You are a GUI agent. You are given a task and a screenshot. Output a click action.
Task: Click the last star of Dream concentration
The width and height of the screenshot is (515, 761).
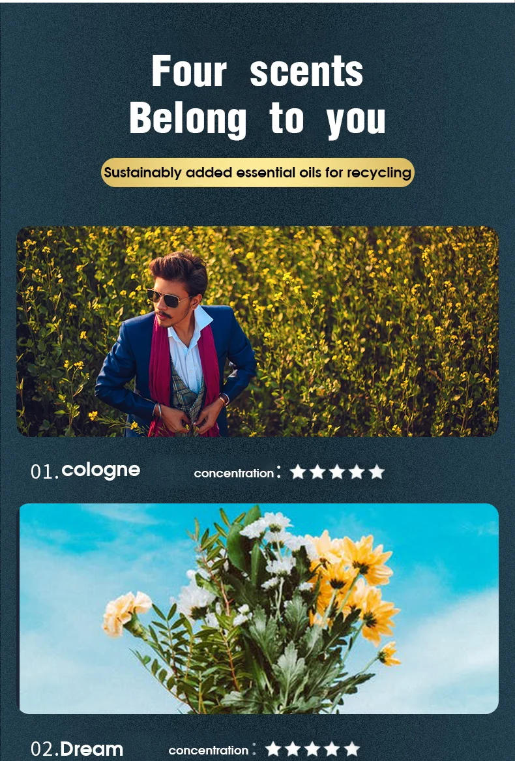(x=352, y=749)
